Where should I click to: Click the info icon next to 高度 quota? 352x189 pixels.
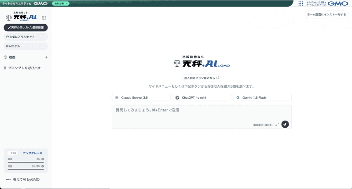tap(43, 166)
